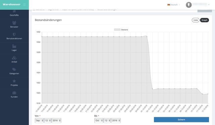Click the Projekte menu label

tap(14, 85)
